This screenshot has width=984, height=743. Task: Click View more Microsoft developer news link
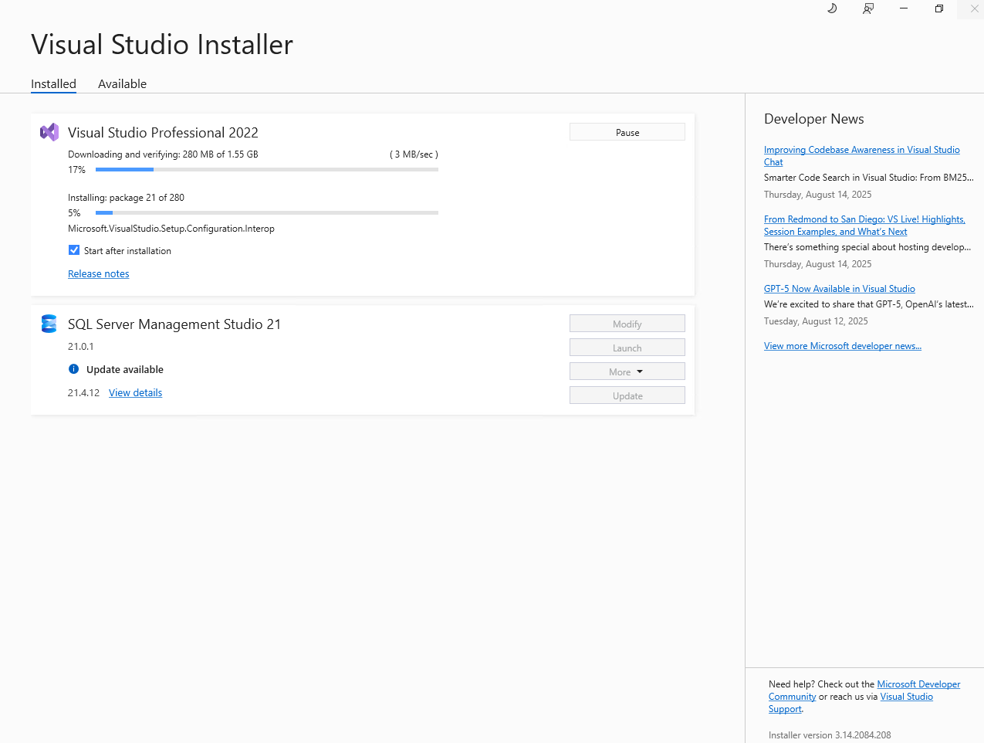tap(843, 346)
